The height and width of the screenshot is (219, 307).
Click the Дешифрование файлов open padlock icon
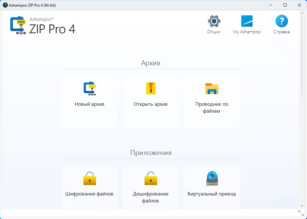tap(151, 178)
